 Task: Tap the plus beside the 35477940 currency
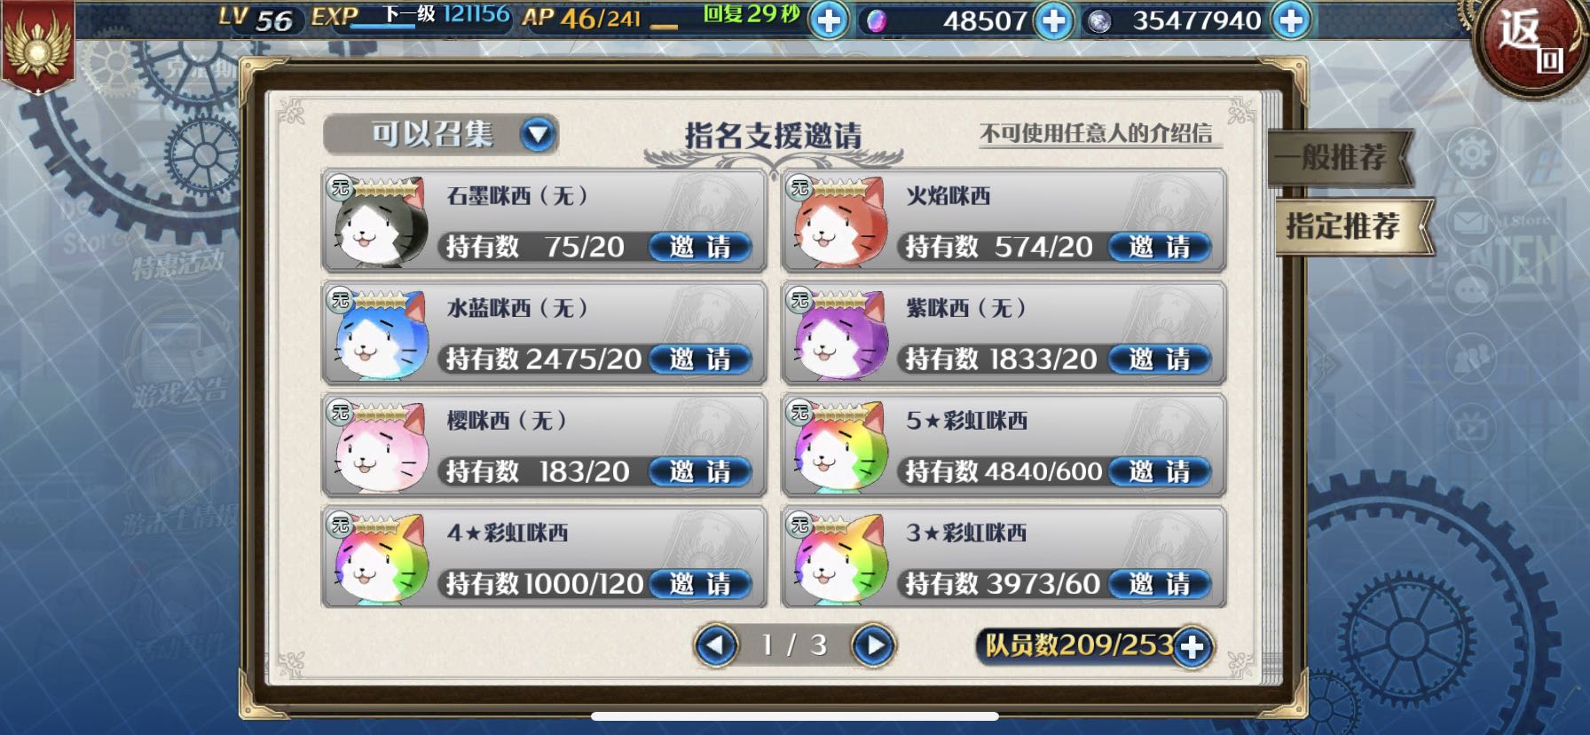[1291, 20]
